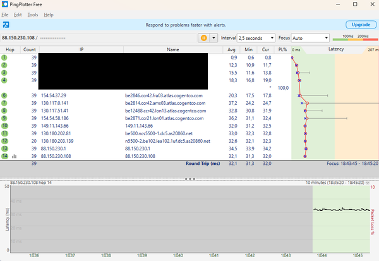
Task: Click the Cur column header
Action: [x=265, y=49]
